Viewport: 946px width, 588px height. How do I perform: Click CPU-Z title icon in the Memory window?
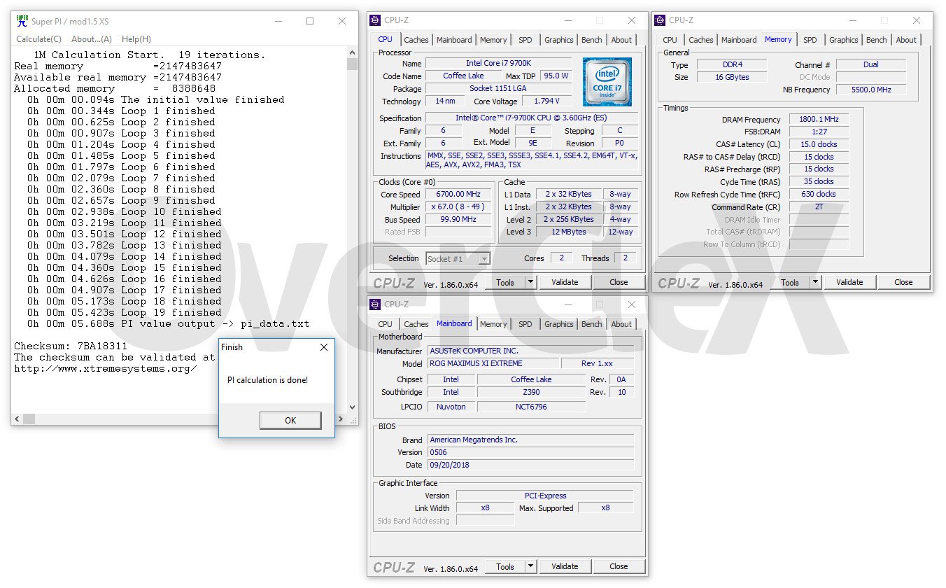click(661, 20)
